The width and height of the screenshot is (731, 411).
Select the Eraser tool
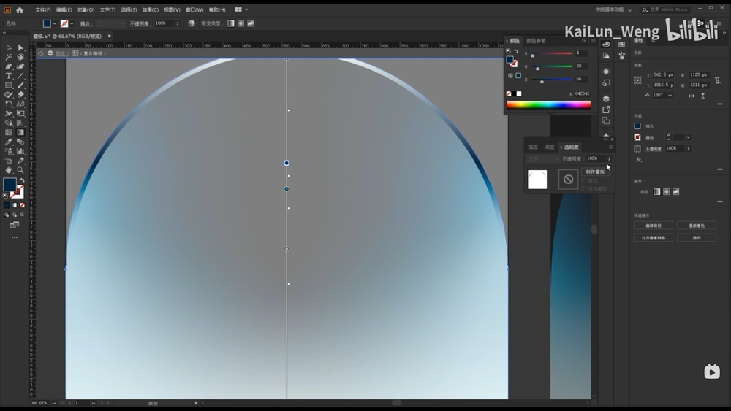pos(20,94)
